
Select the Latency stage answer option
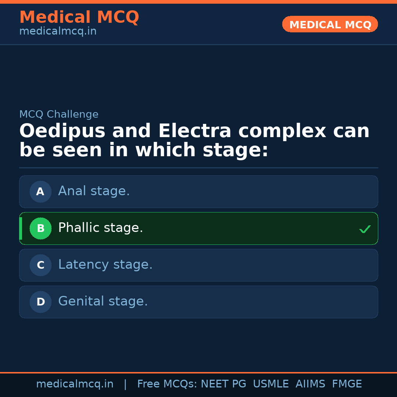198,265
